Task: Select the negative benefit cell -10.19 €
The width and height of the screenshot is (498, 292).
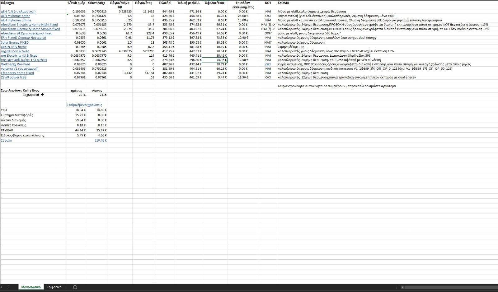Action: [x=215, y=47]
